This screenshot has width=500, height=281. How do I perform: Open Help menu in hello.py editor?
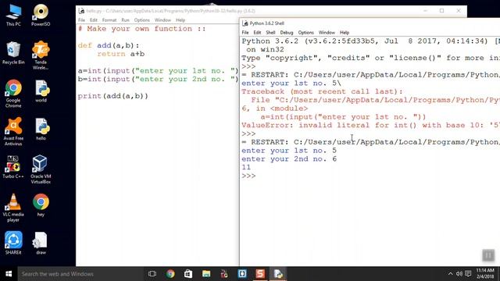(x=180, y=20)
